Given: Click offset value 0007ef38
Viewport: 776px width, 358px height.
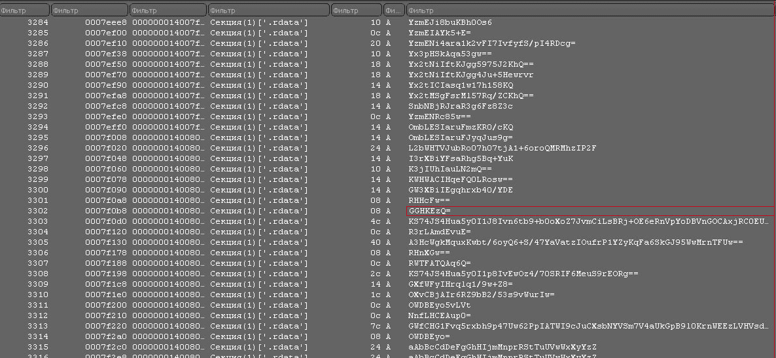Looking at the screenshot, I should pyautogui.click(x=106, y=54).
